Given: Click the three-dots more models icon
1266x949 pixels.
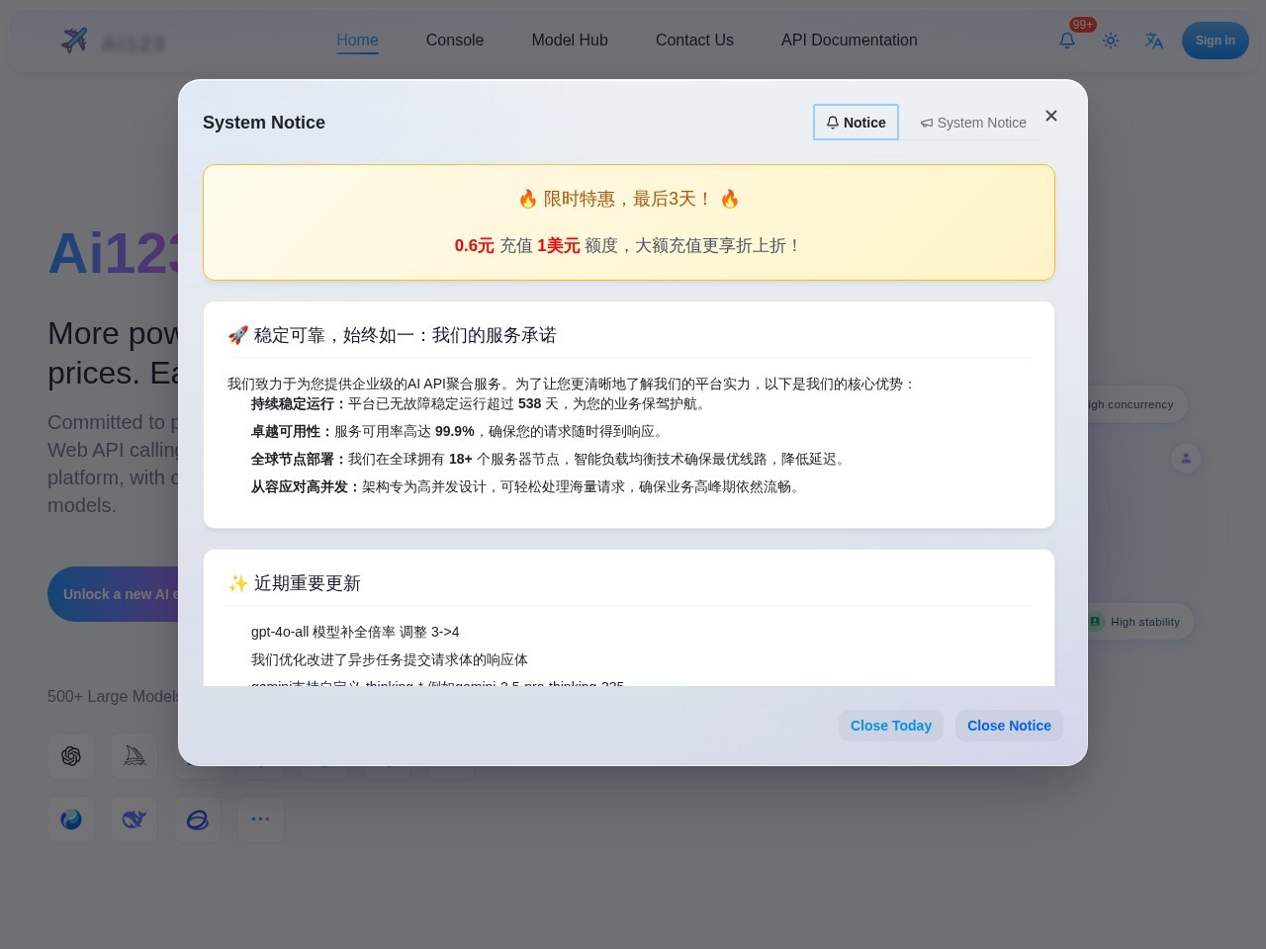Looking at the screenshot, I should [x=261, y=820].
